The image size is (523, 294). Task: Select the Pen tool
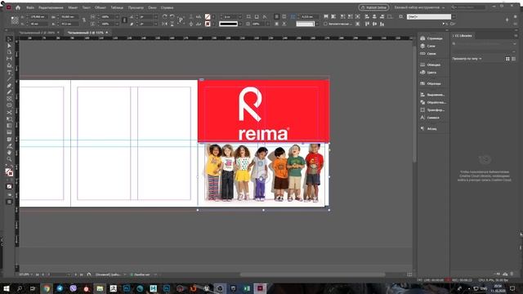tap(9, 86)
